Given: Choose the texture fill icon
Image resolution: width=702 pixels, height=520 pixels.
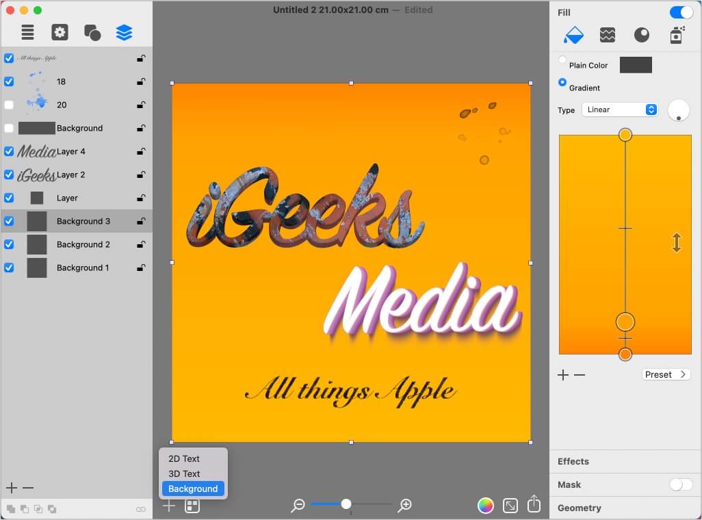Looking at the screenshot, I should tap(607, 35).
